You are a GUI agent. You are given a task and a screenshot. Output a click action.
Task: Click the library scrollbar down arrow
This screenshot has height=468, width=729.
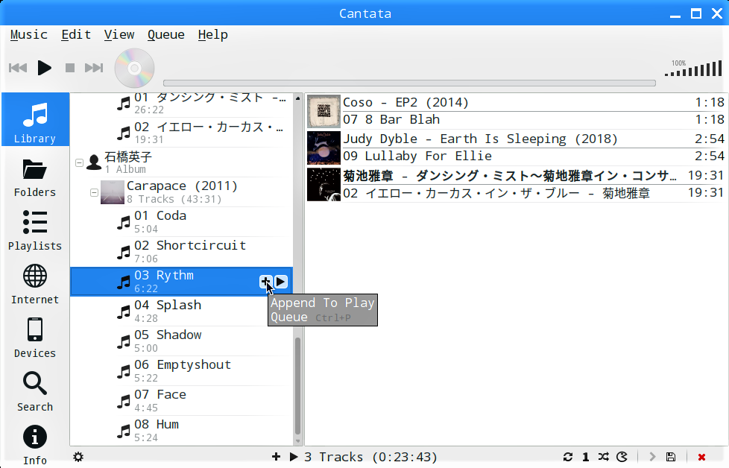tap(297, 441)
